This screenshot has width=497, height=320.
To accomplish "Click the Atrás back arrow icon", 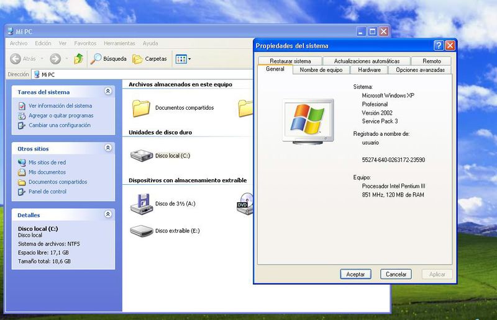I will tap(15, 58).
